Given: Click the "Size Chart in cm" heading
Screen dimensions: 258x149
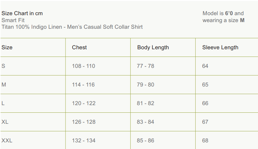Looking at the screenshot, I should pos(22,13).
